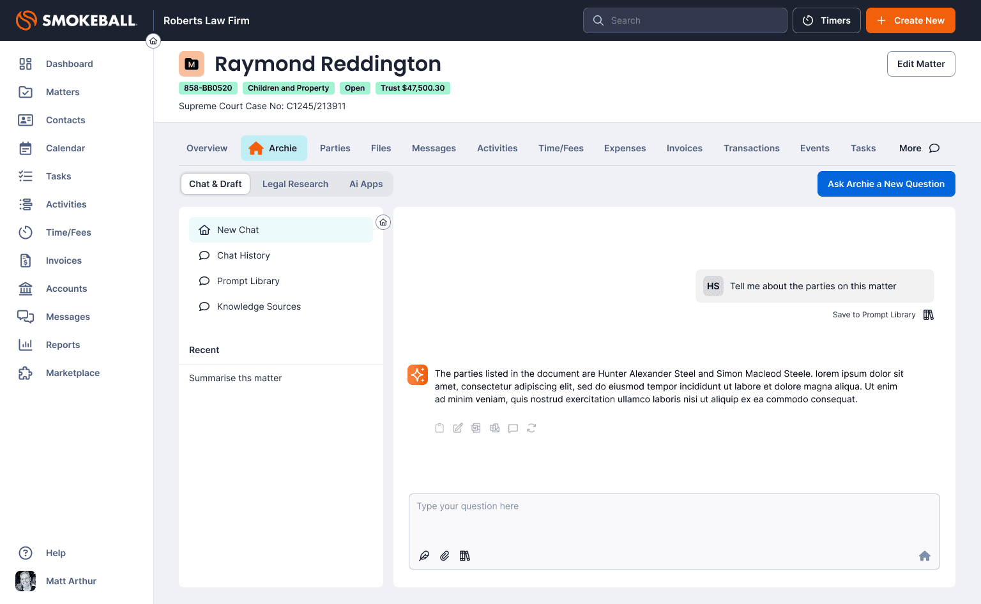Image resolution: width=981 pixels, height=604 pixels.
Task: Edit Archie's response with pencil icon
Action: coord(458,428)
